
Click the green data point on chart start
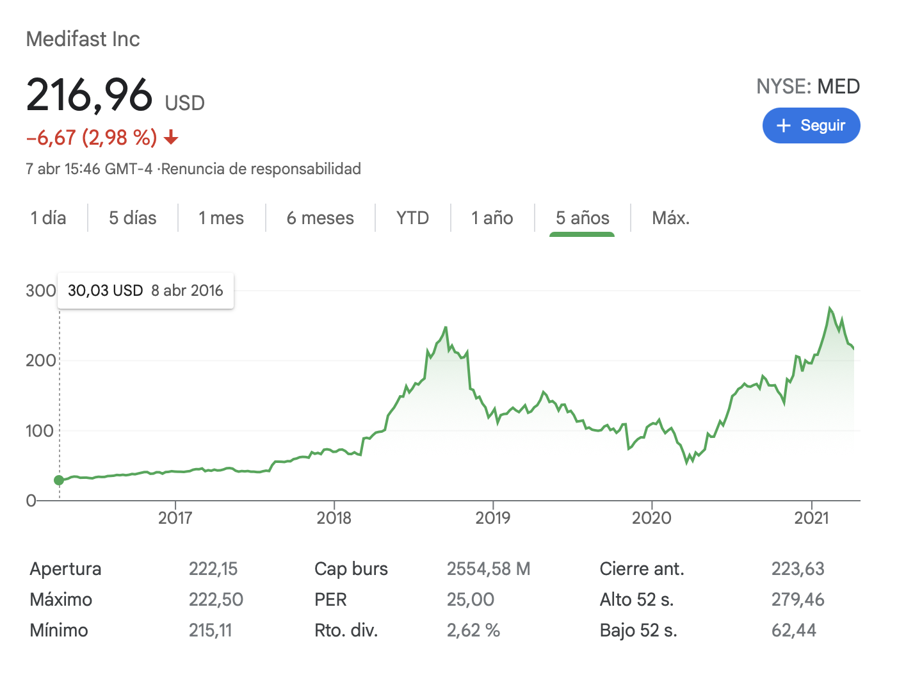59,480
